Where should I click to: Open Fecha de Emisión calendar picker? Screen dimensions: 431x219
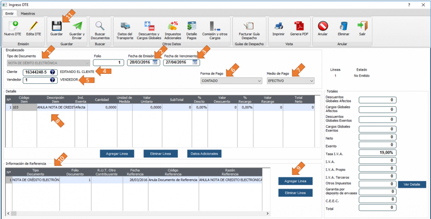point(156,63)
